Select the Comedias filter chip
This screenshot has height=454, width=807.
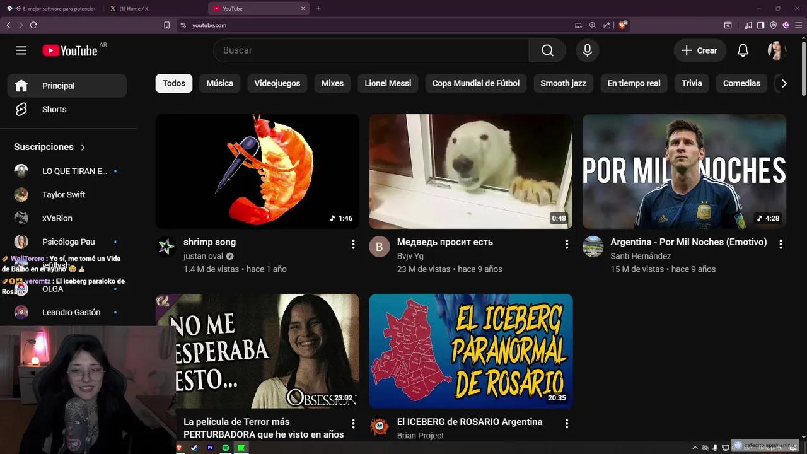741,83
